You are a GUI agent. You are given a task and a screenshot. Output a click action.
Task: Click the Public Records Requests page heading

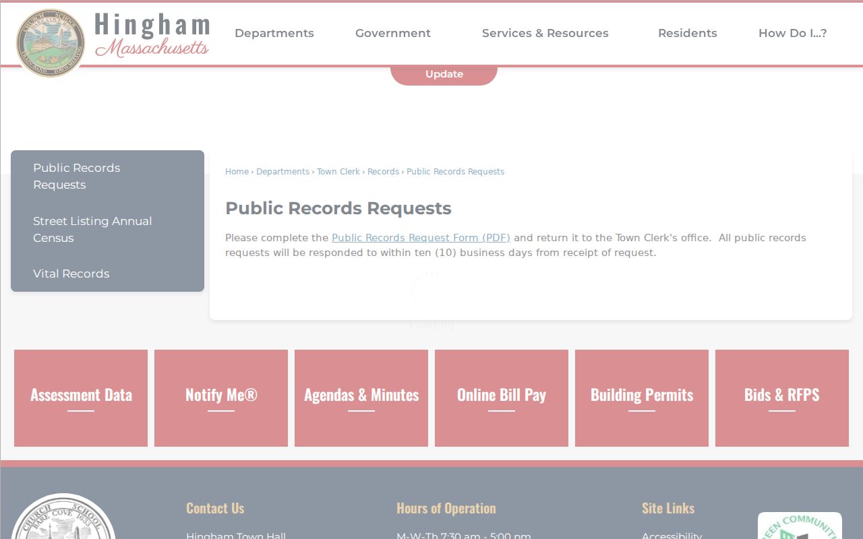tap(338, 208)
